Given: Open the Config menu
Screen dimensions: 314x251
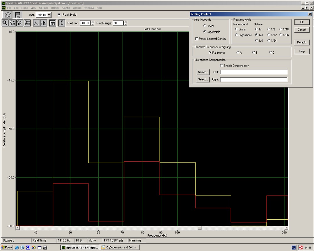Looking at the screenshot, I should [x=66, y=8].
